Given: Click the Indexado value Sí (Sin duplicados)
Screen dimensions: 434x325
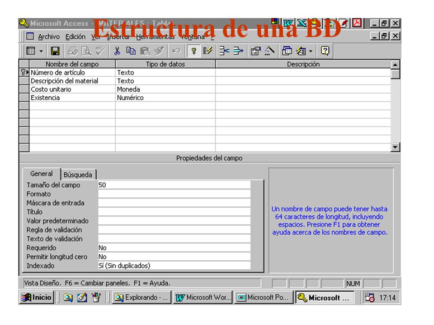Looking at the screenshot, I should pyautogui.click(x=174, y=265).
